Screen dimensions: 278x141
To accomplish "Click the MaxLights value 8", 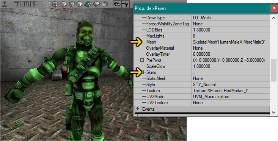I will pyautogui.click(x=194, y=36).
